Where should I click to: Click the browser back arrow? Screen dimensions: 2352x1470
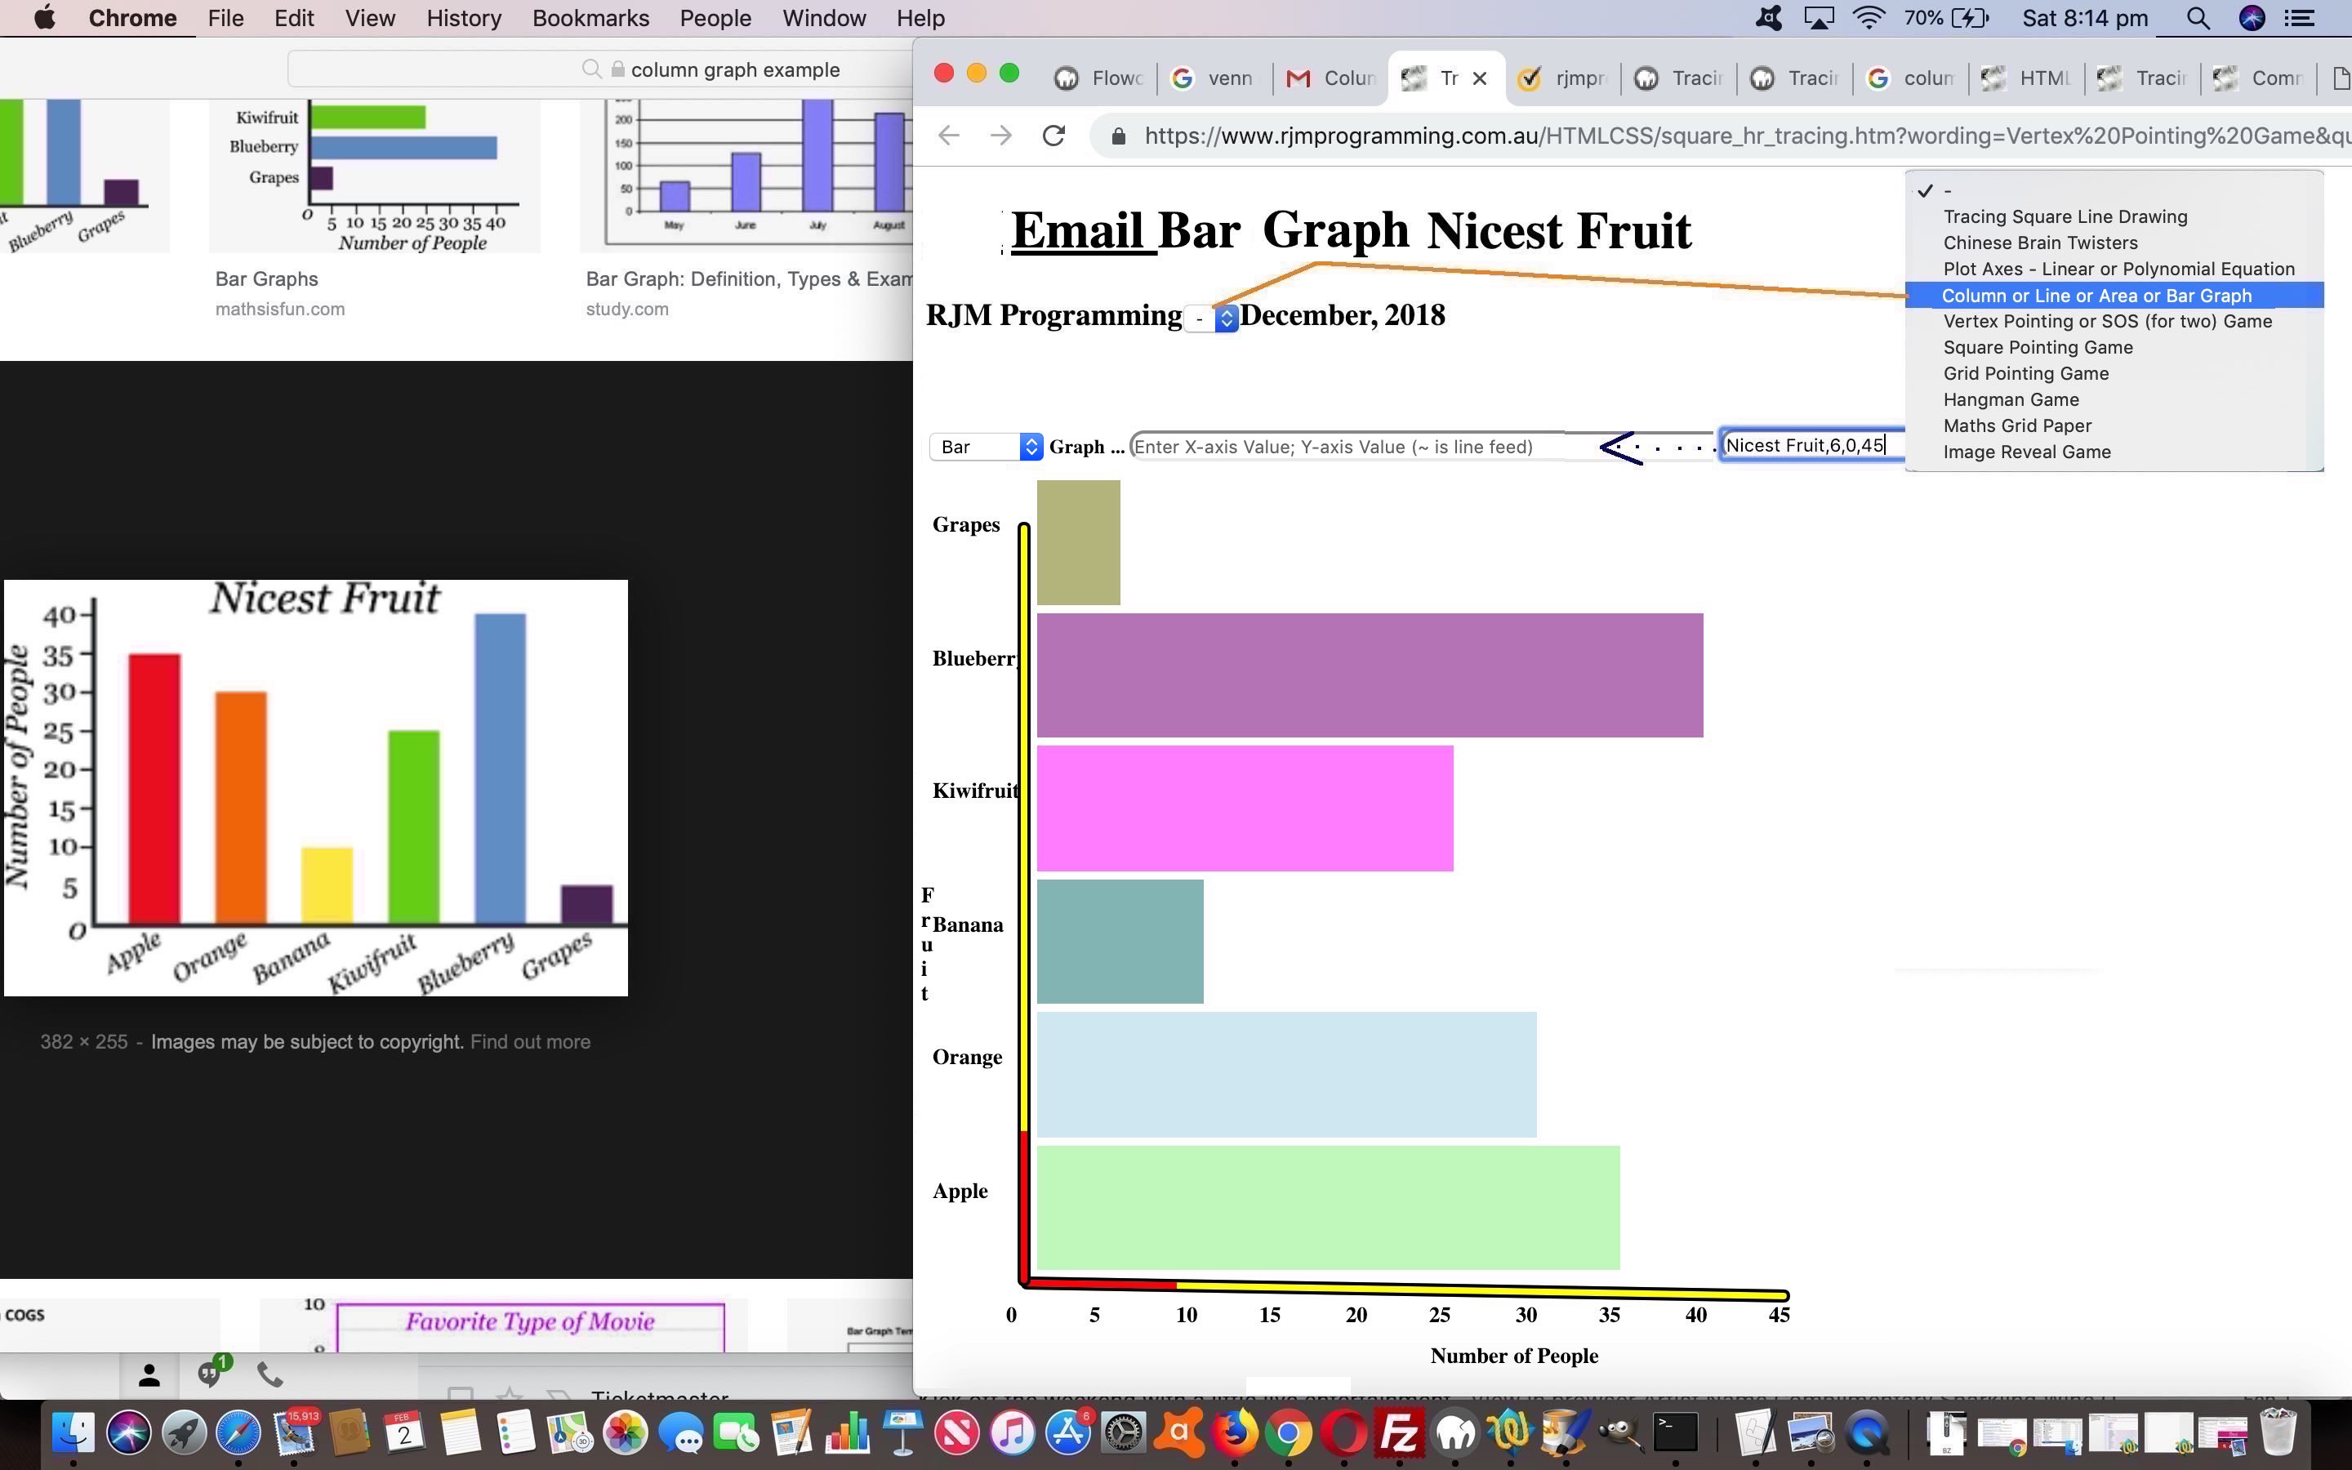pyautogui.click(x=950, y=136)
